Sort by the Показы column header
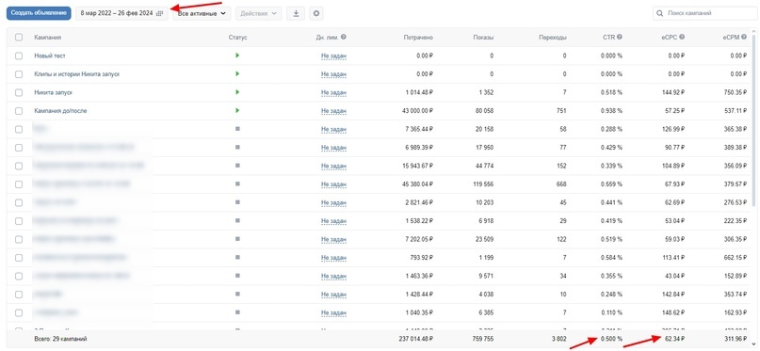Viewport: 760px width, 351px height. (x=484, y=38)
